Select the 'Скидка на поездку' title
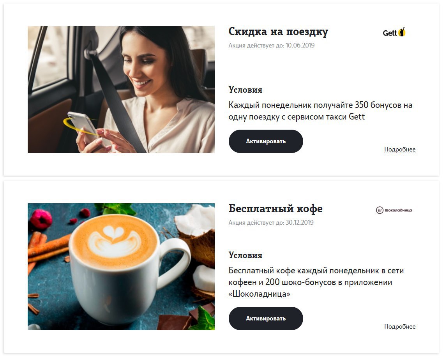The width and height of the screenshot is (445, 359). click(278, 32)
